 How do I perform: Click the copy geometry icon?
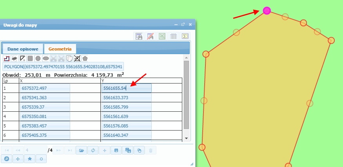(69, 58)
